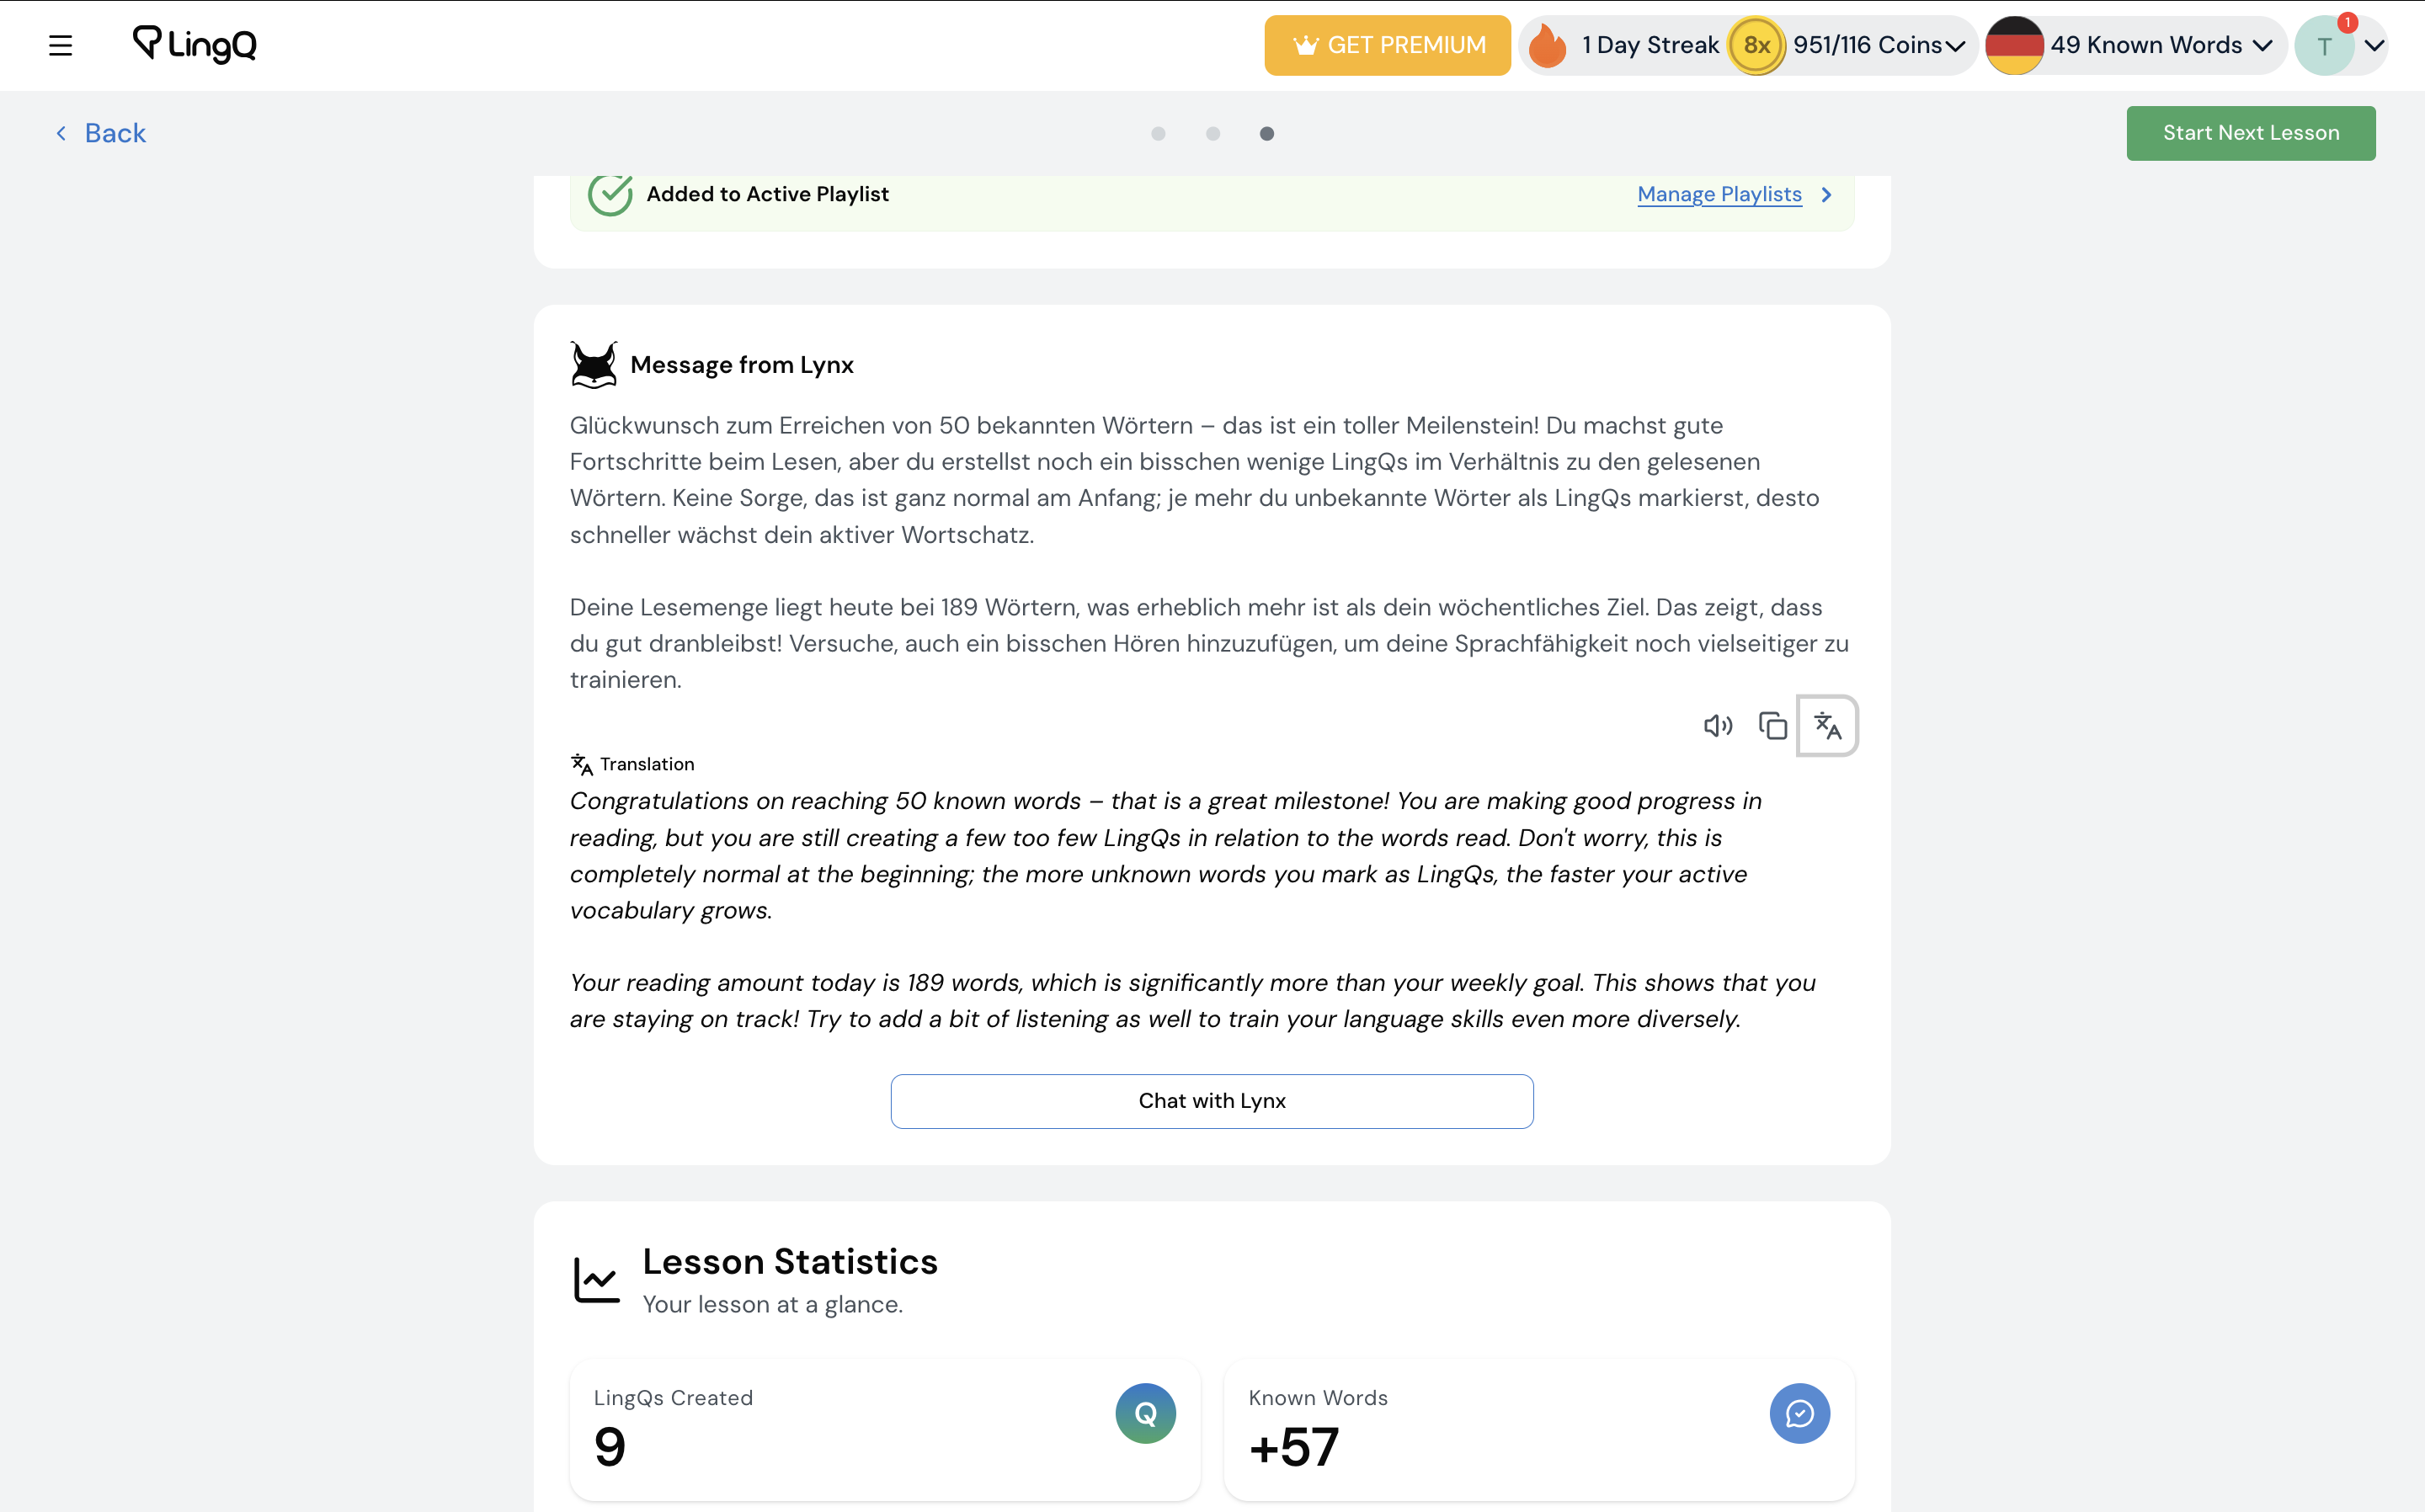Click the Chat with Lynx button
Viewport: 2425px width, 1512px height.
(1212, 1101)
